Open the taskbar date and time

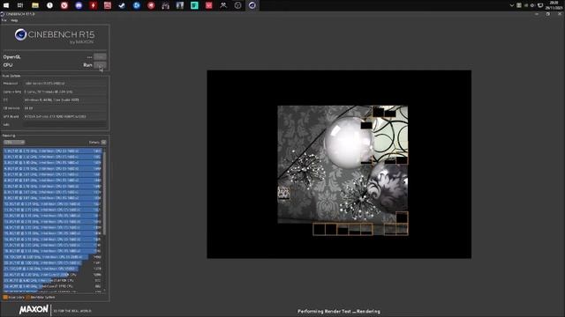pos(554,5)
